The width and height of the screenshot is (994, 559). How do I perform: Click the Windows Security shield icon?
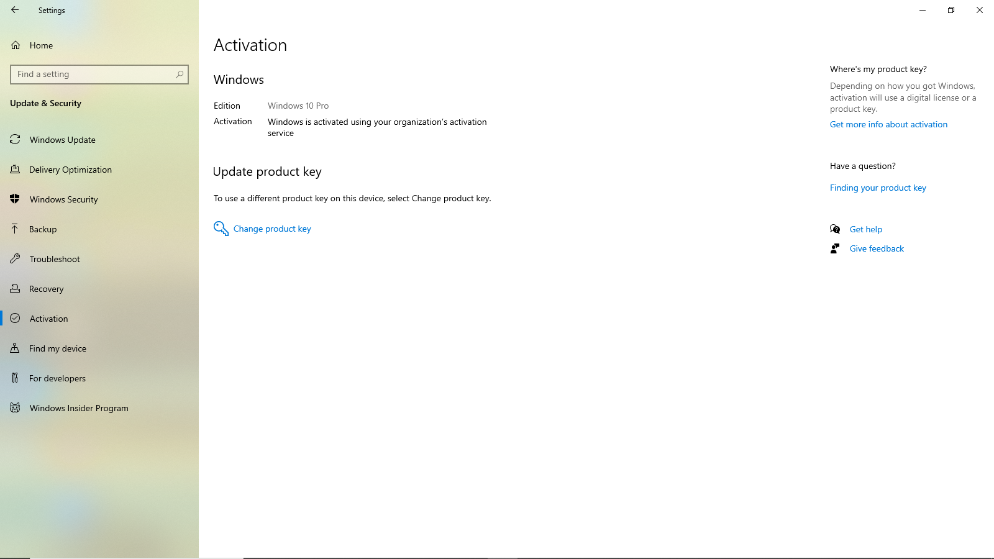click(15, 199)
